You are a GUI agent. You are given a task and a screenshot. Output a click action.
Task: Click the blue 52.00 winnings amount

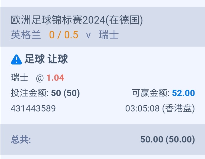coord(183,93)
